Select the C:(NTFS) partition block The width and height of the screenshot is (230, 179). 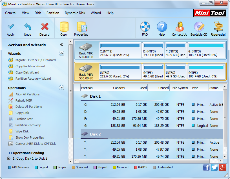[120, 51]
